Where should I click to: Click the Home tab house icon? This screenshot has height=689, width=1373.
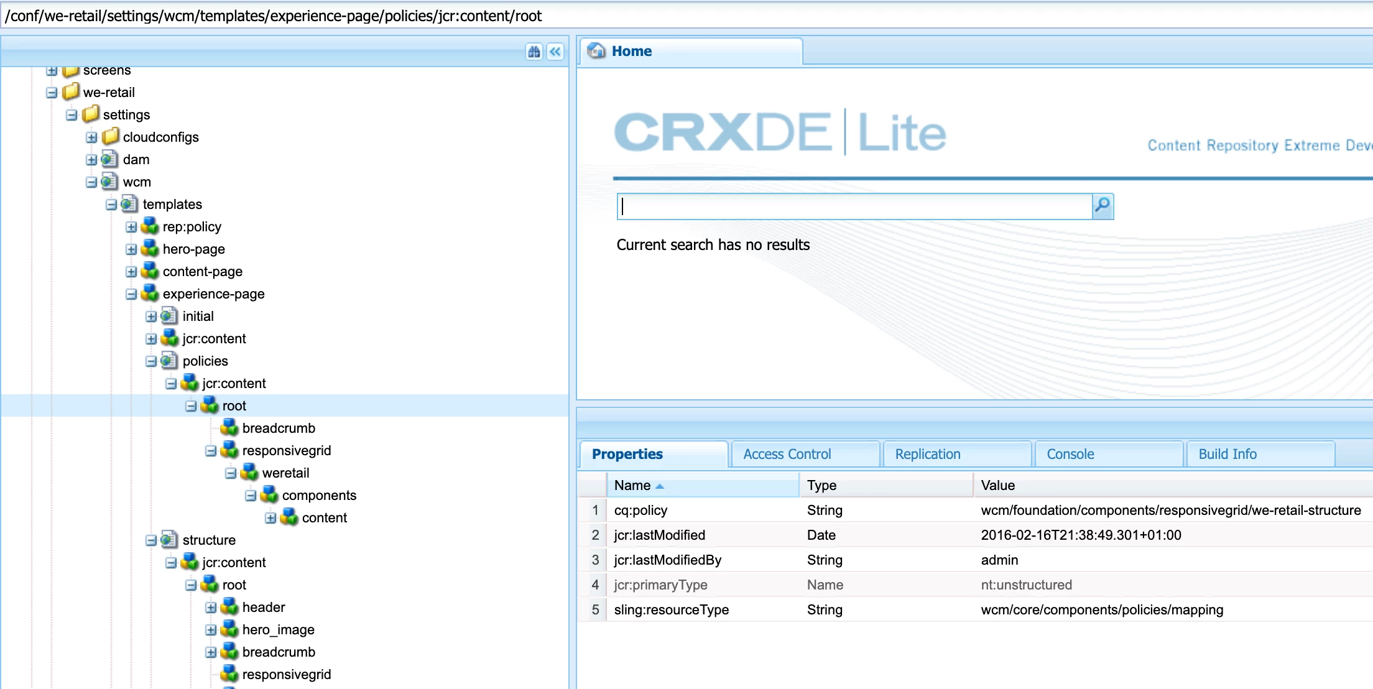click(596, 51)
